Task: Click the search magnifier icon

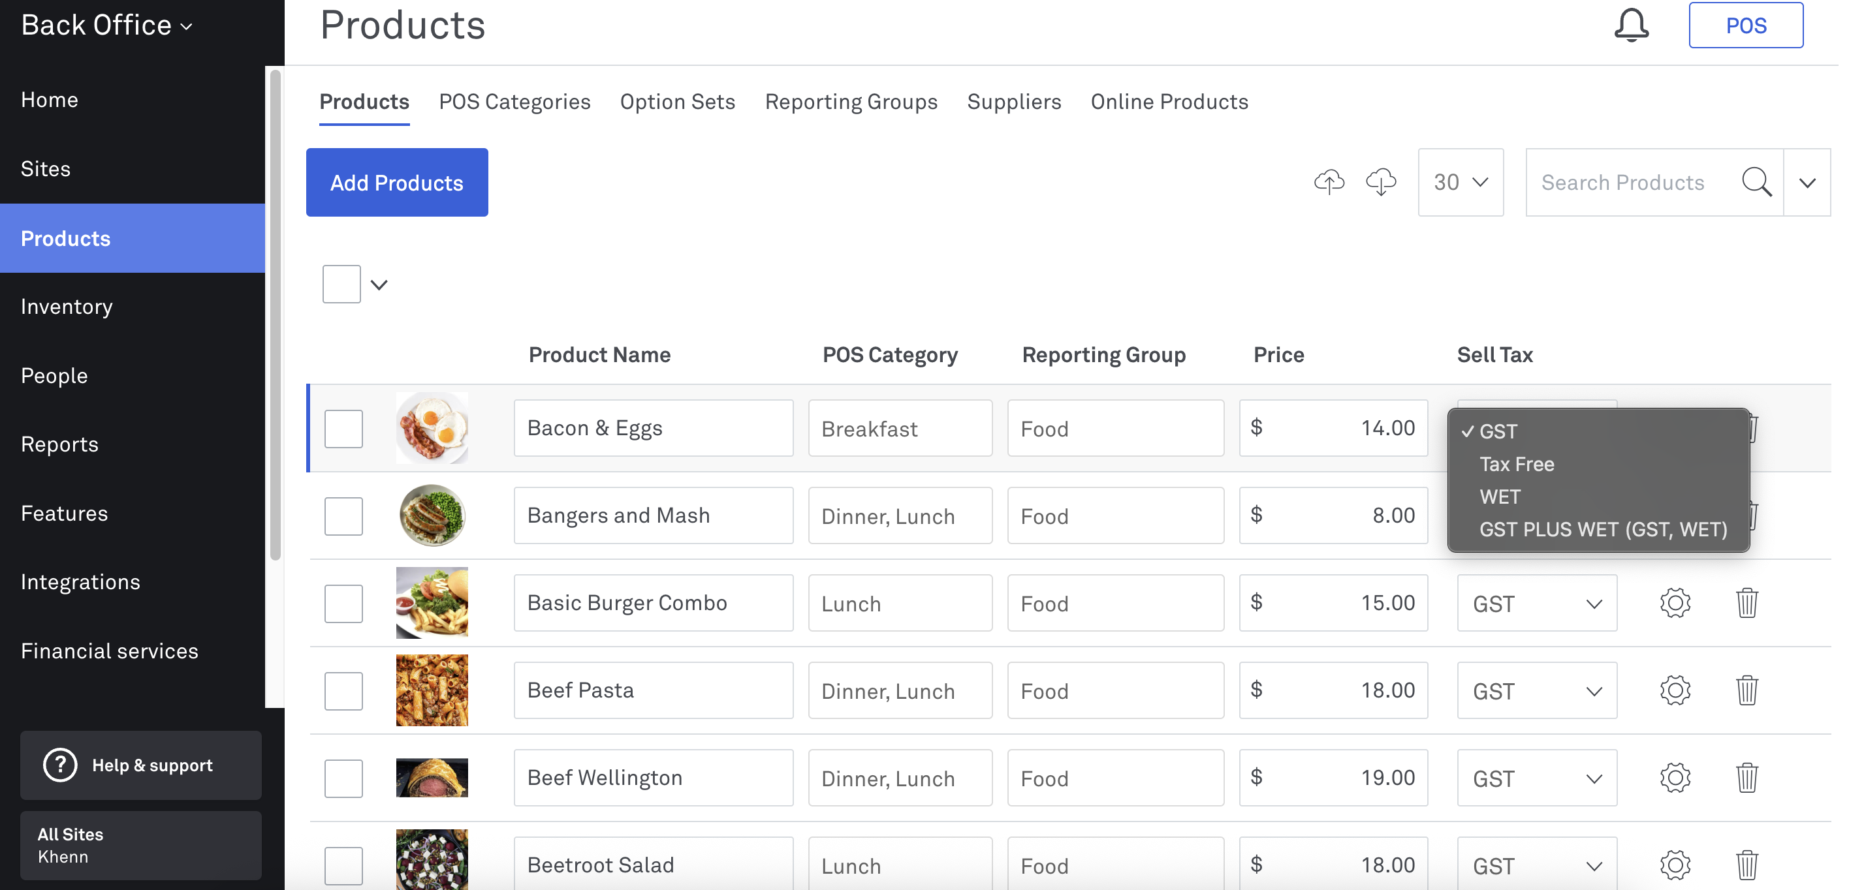Action: 1756,182
